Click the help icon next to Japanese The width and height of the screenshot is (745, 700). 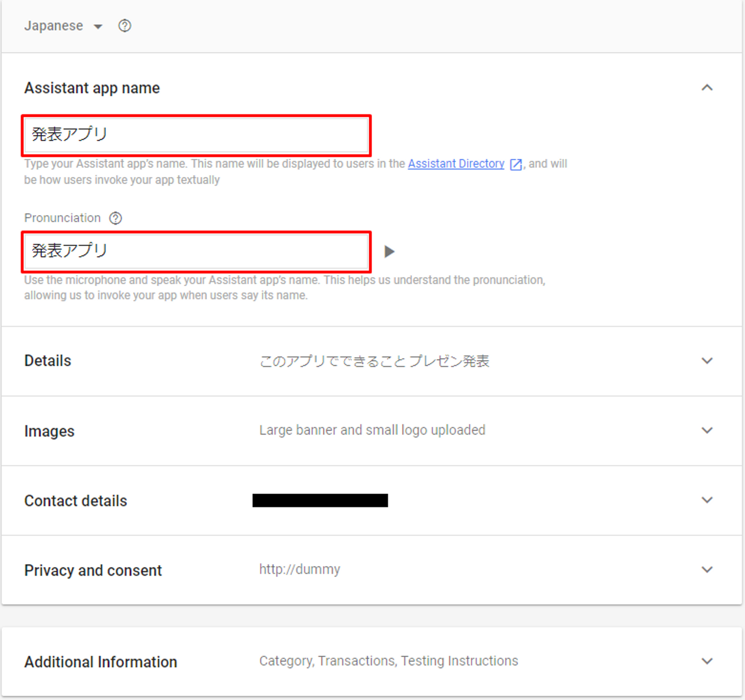125,26
